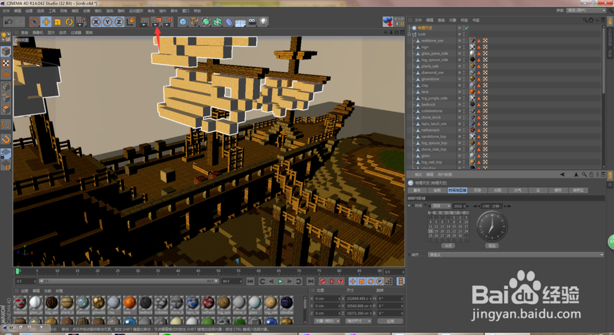Screen dimensions: 614x335
Task: Activate the Rotate tool
Action: [x=69, y=22]
